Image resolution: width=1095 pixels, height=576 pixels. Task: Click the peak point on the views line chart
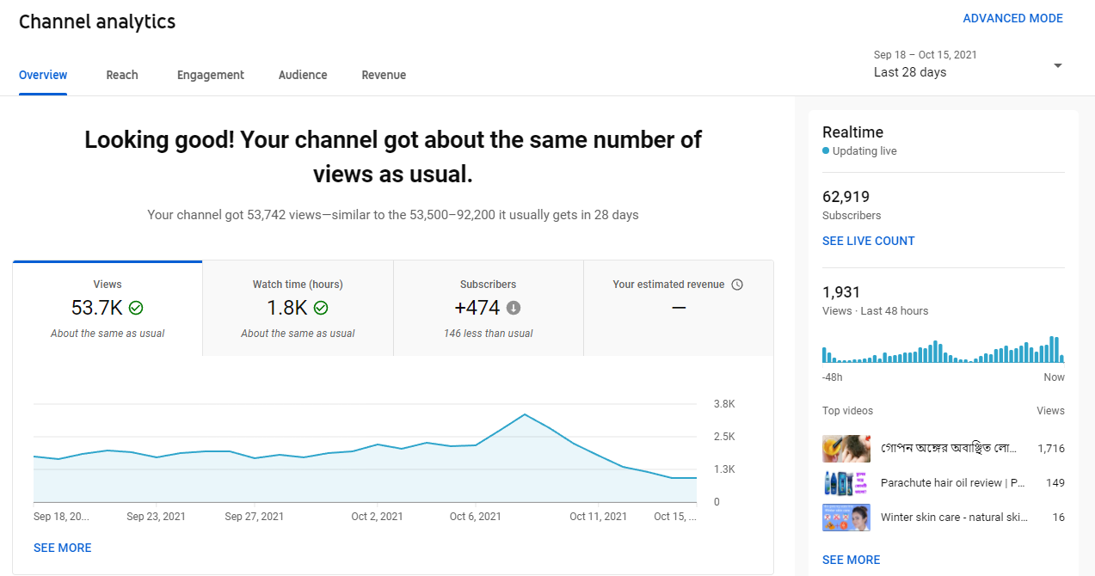[x=525, y=414]
